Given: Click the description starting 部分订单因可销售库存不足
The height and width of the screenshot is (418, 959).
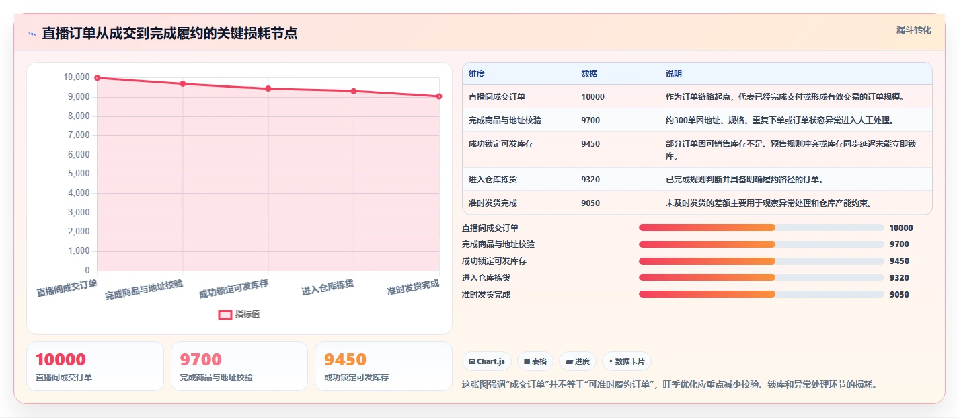Looking at the screenshot, I should click(791, 150).
